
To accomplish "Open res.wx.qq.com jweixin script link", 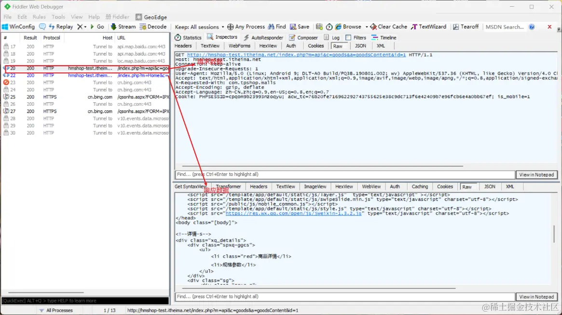I will (x=294, y=213).
